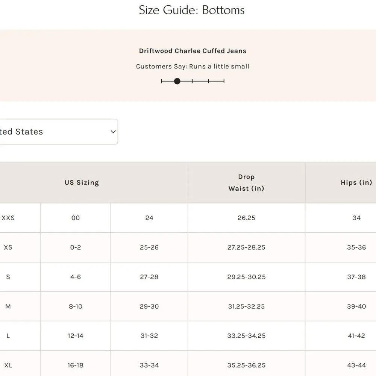Select the Drop Waist (in) column header

tap(246, 183)
